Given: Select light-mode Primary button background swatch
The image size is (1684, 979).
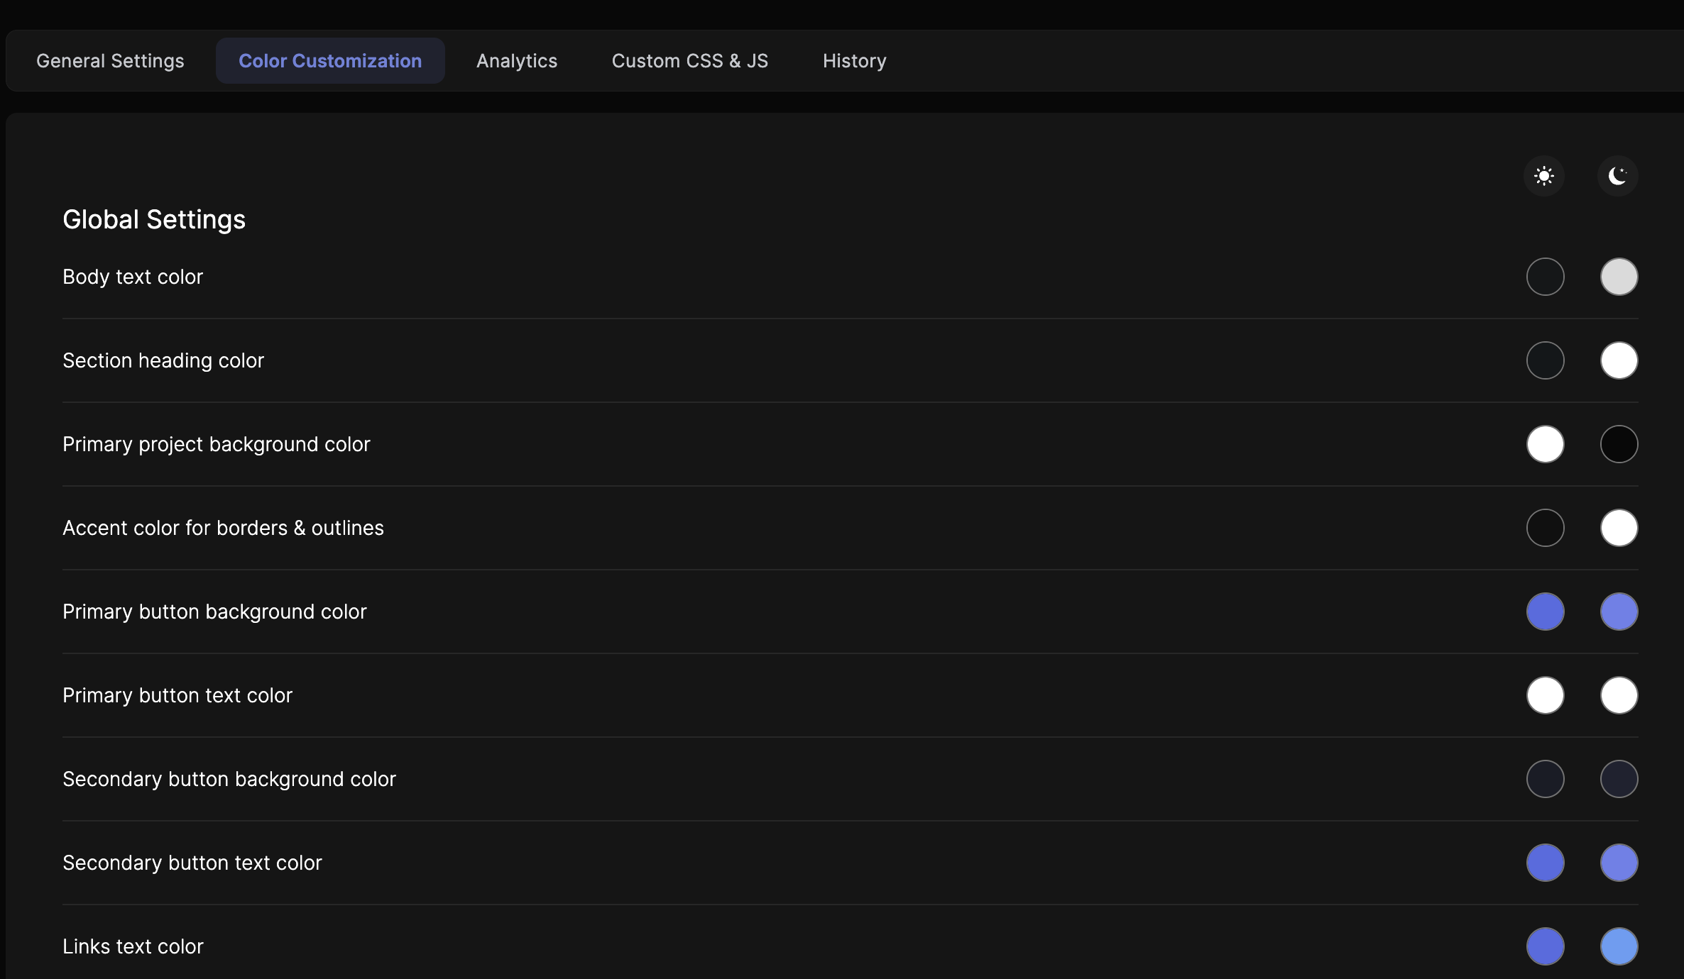Looking at the screenshot, I should click(1546, 612).
